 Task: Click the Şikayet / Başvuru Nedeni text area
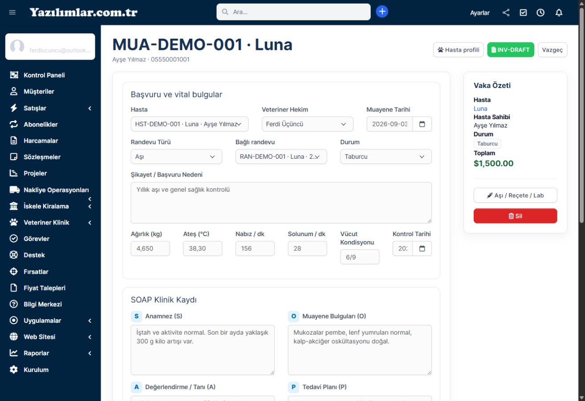[x=281, y=202]
